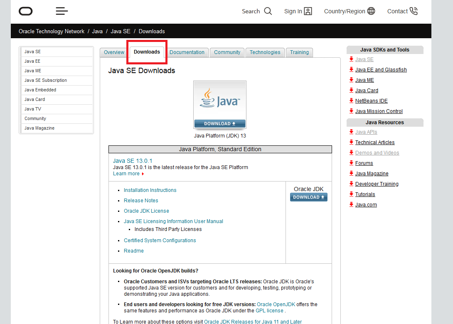Open the Tutorials link
Viewport: 453px width, 324px height.
click(365, 194)
